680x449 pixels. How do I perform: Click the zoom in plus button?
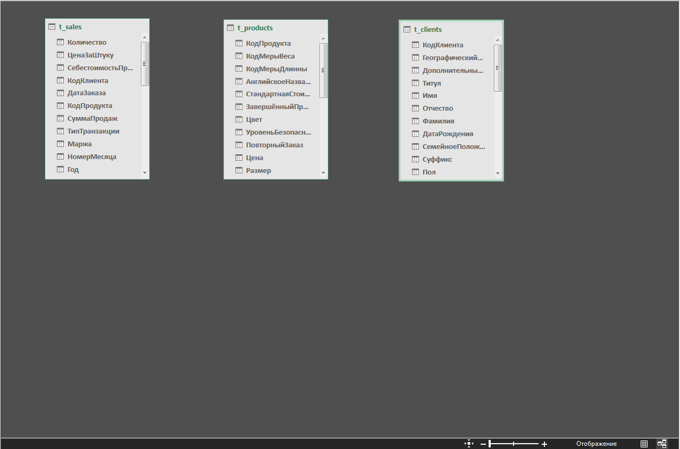point(544,444)
